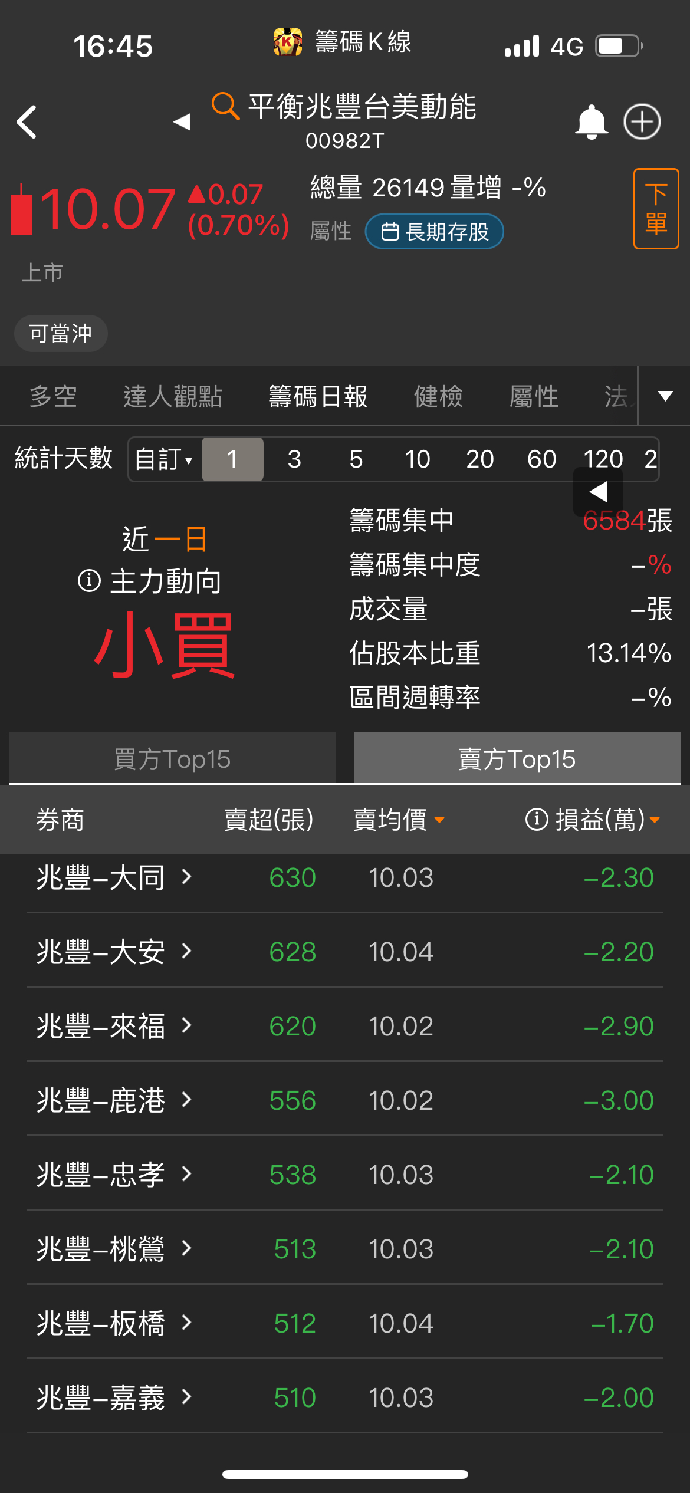Click the black left-arrow near 120 days
The image size is (690, 1493).
(598, 491)
